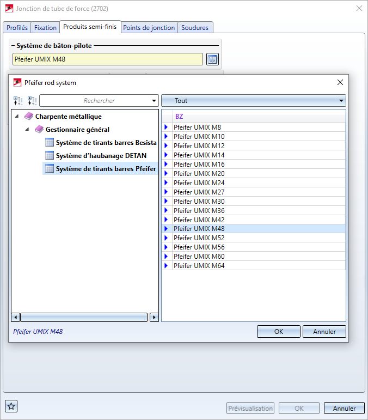Screen dimensions: 368x420
Task: Open the Points de jonction tab
Action: [149, 28]
